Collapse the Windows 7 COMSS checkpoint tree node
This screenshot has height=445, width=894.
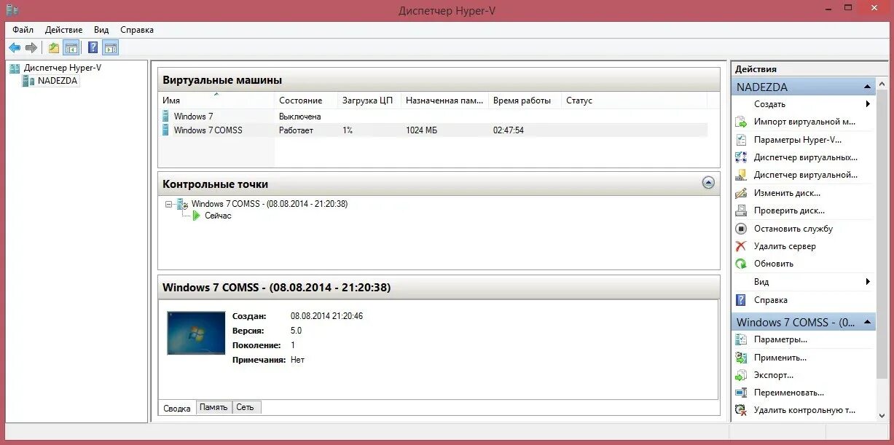pyautogui.click(x=169, y=205)
